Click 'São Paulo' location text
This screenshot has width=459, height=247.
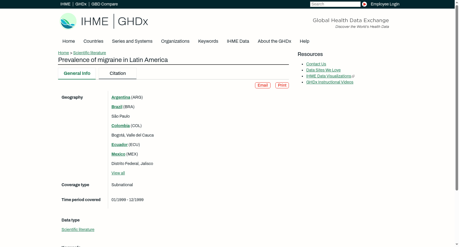pos(120,116)
